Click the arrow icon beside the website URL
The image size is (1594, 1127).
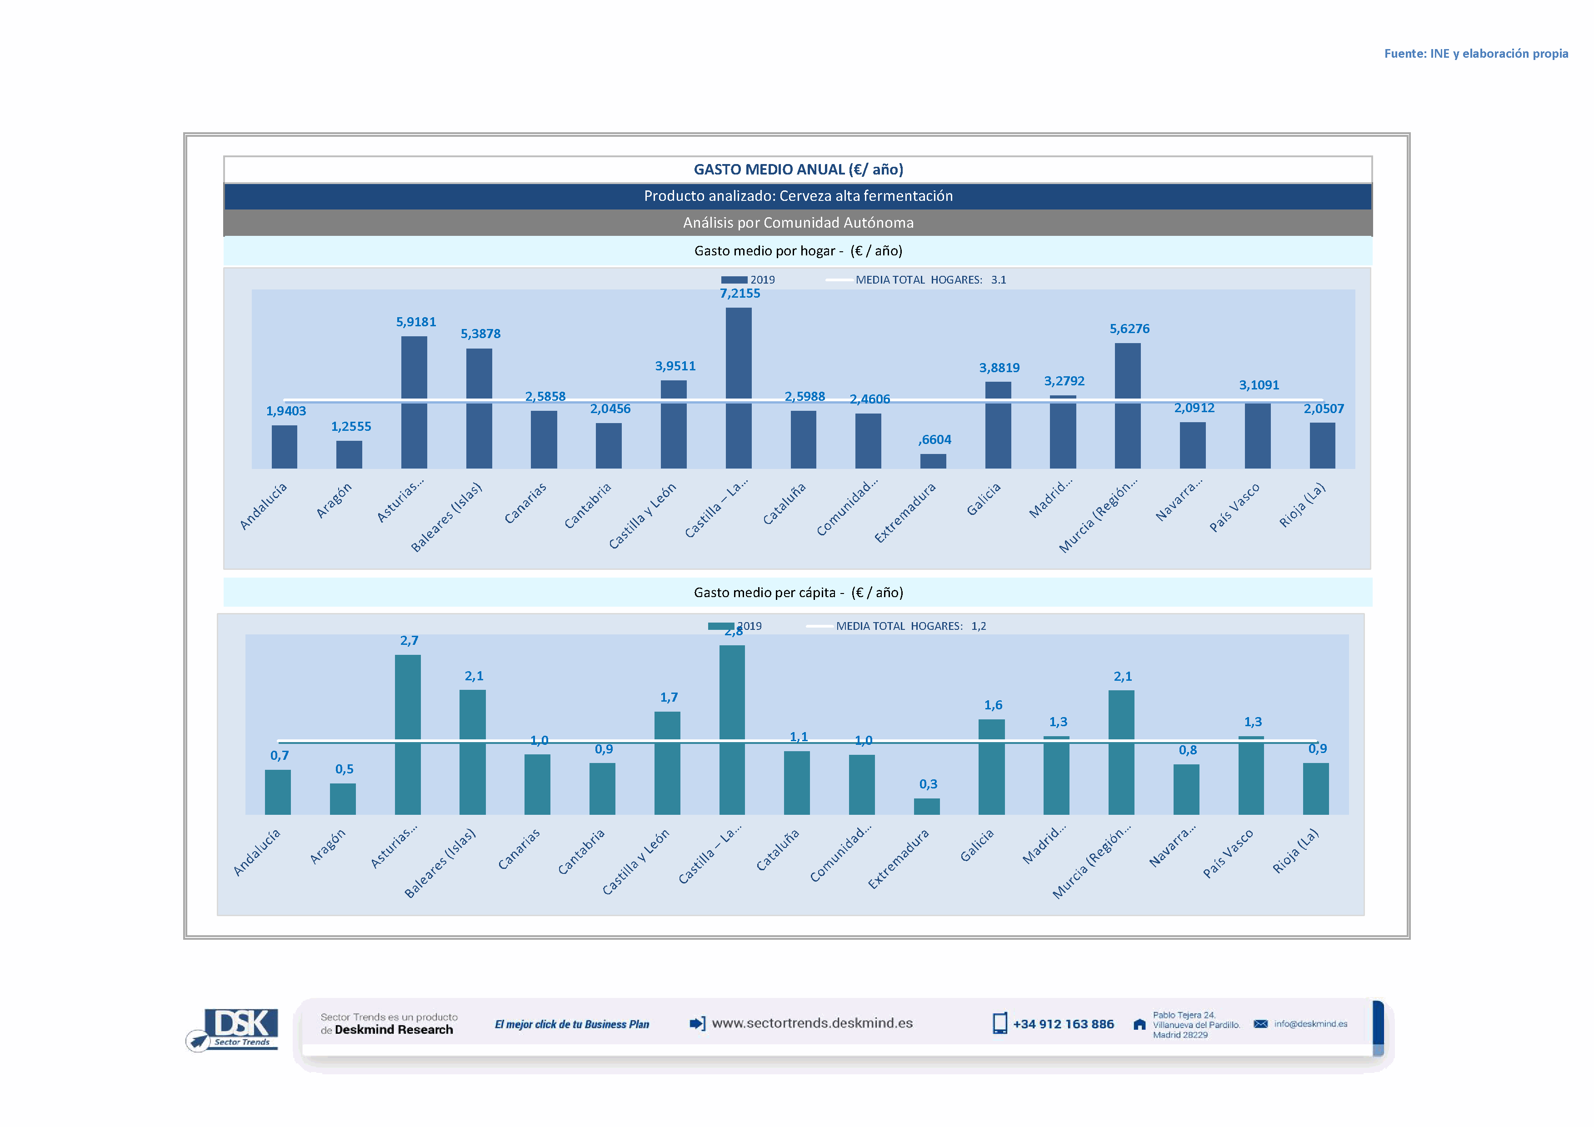(697, 1023)
